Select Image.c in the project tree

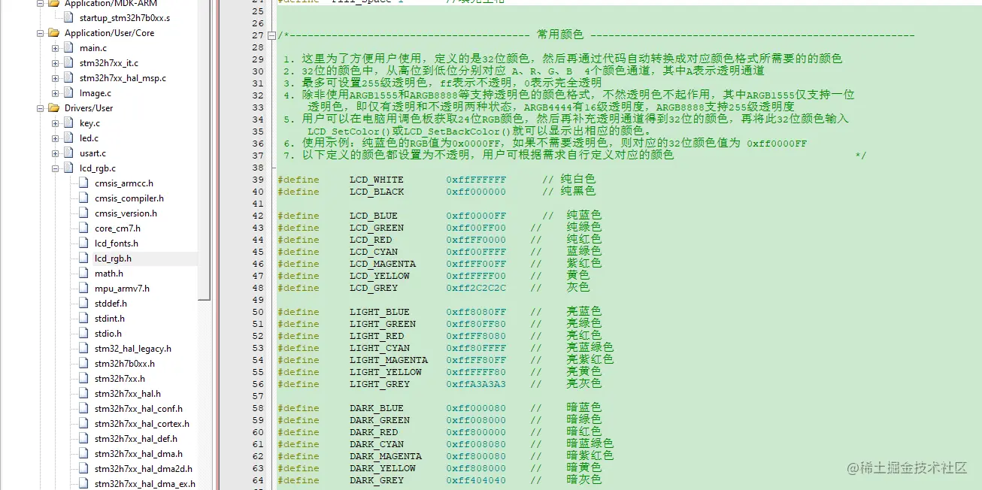(95, 93)
